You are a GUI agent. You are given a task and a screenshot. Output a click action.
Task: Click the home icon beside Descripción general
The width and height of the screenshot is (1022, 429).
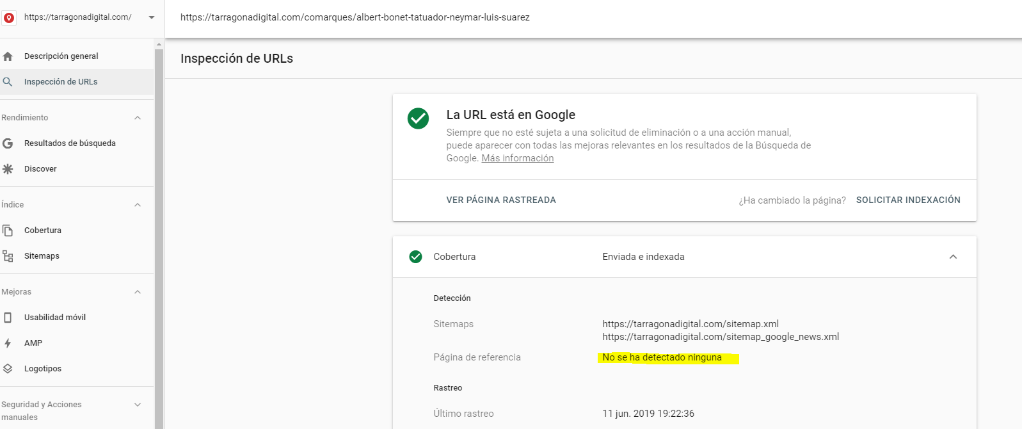point(8,56)
